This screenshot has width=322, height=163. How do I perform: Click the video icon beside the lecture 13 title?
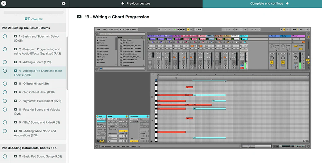tap(79, 17)
